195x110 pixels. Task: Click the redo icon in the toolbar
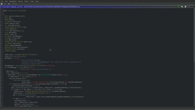click(16, 4)
